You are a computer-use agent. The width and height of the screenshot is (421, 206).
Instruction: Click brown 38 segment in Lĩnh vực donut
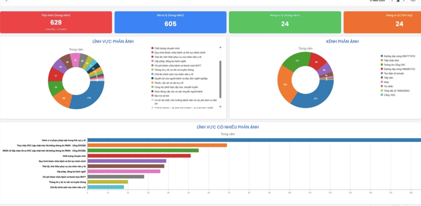click(67, 62)
